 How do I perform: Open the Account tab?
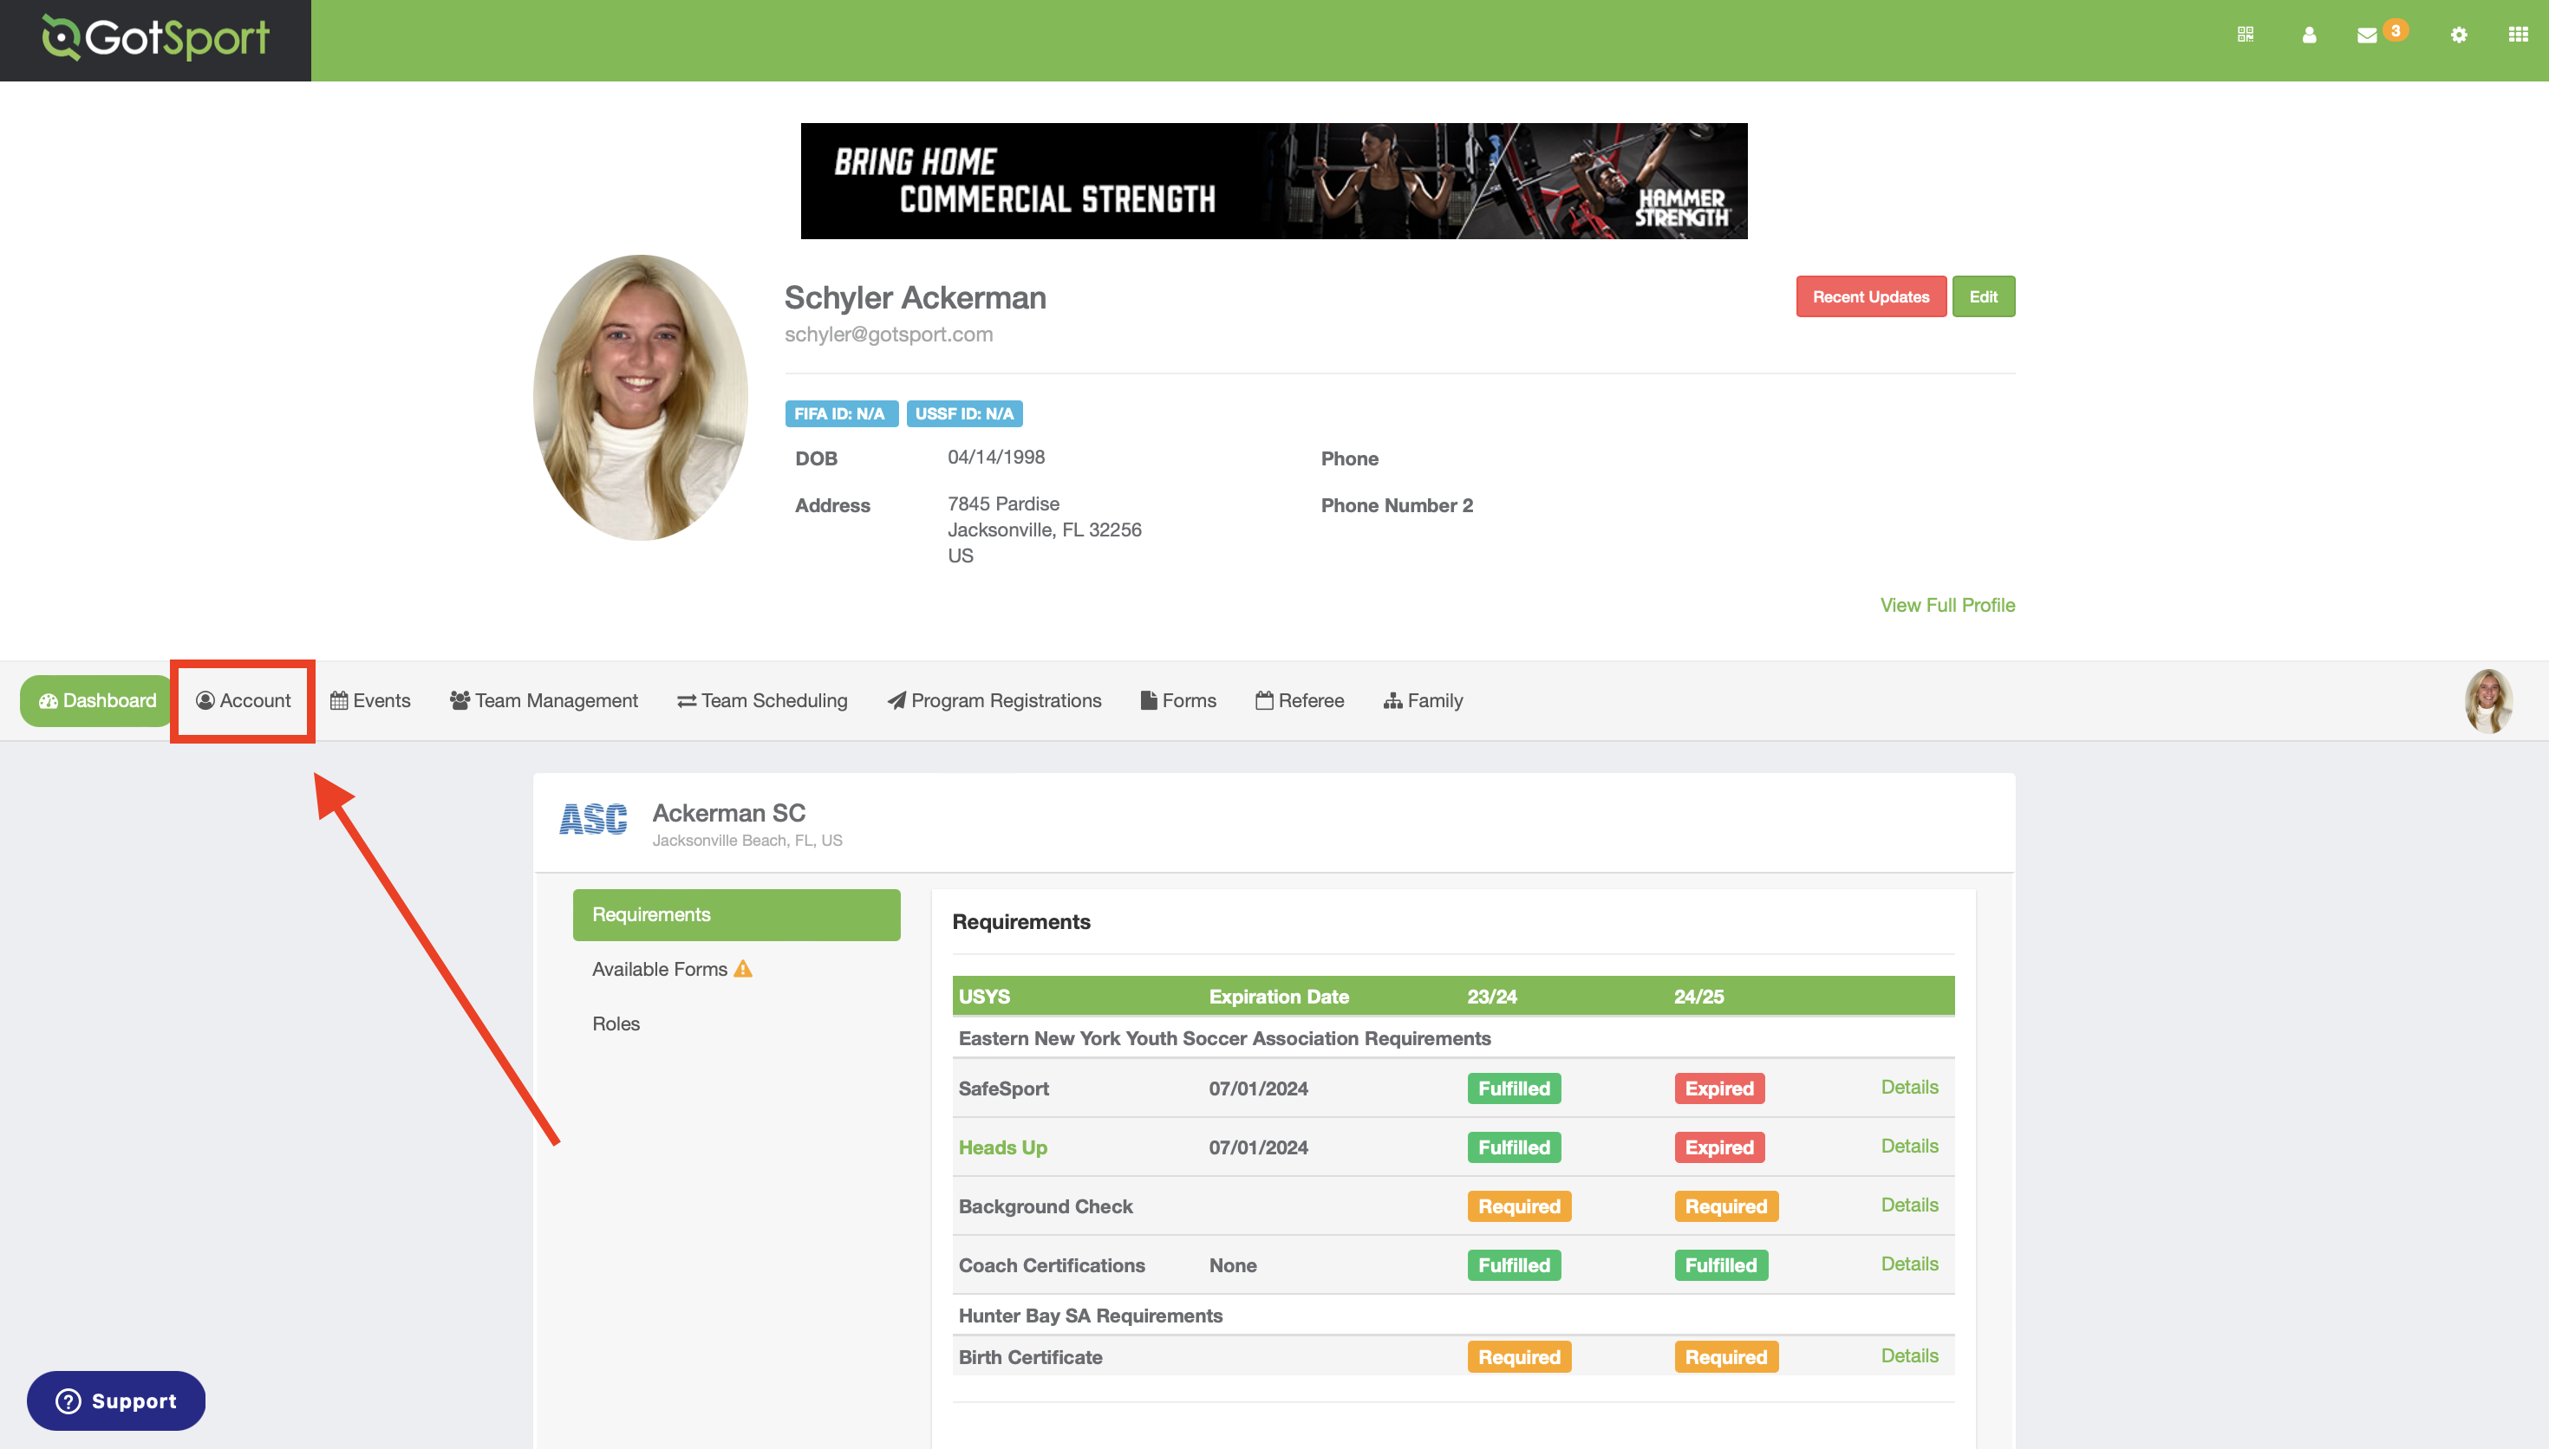point(243,700)
